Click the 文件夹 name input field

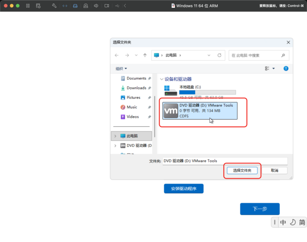pos(225,161)
